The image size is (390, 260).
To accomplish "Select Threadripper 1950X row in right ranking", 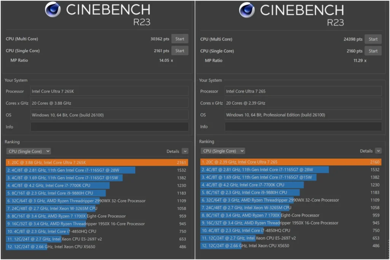I will pos(291,223).
